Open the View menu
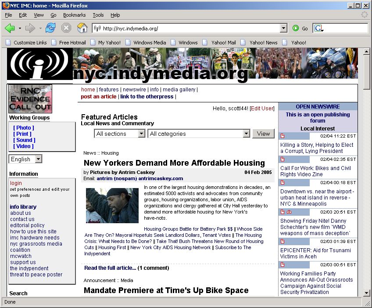372x308 pixels. point(39,15)
